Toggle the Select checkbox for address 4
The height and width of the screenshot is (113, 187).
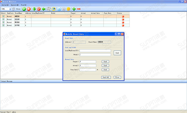(3, 25)
